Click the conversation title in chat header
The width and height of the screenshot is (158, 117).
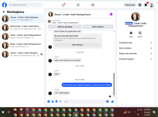[x=72, y=15]
